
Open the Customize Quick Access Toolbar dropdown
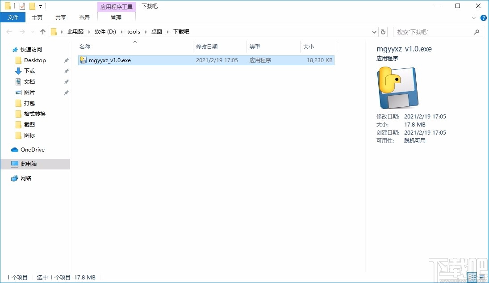40,6
